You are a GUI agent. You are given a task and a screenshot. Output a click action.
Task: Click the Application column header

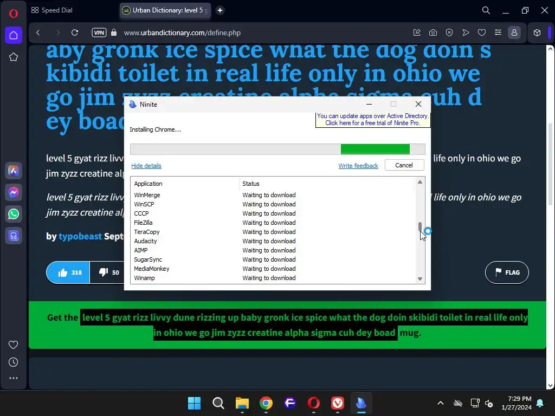185,184
